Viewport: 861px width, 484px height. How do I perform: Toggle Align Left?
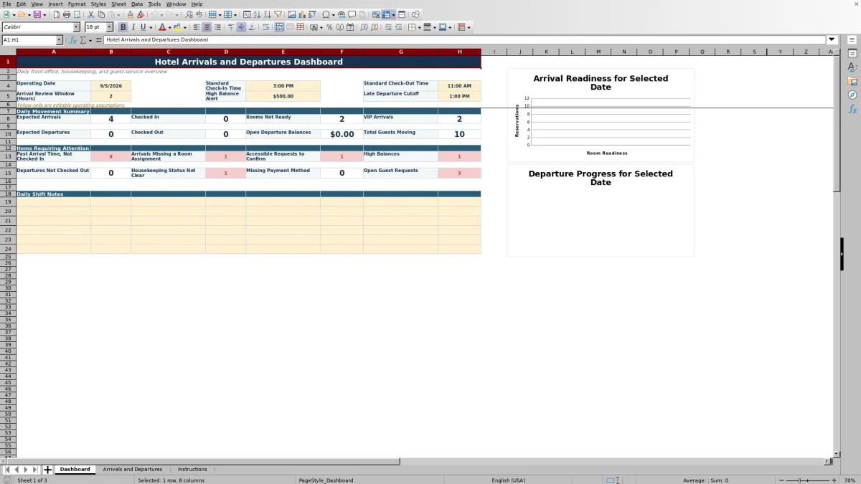[x=197, y=27]
